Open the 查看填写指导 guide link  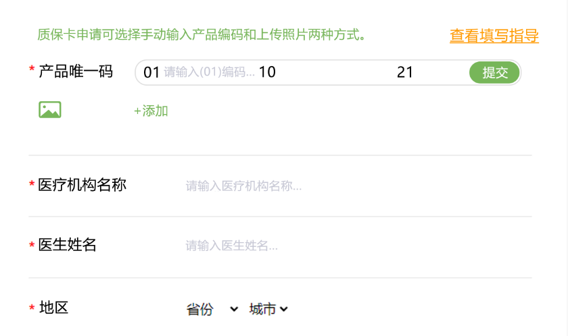pos(494,36)
